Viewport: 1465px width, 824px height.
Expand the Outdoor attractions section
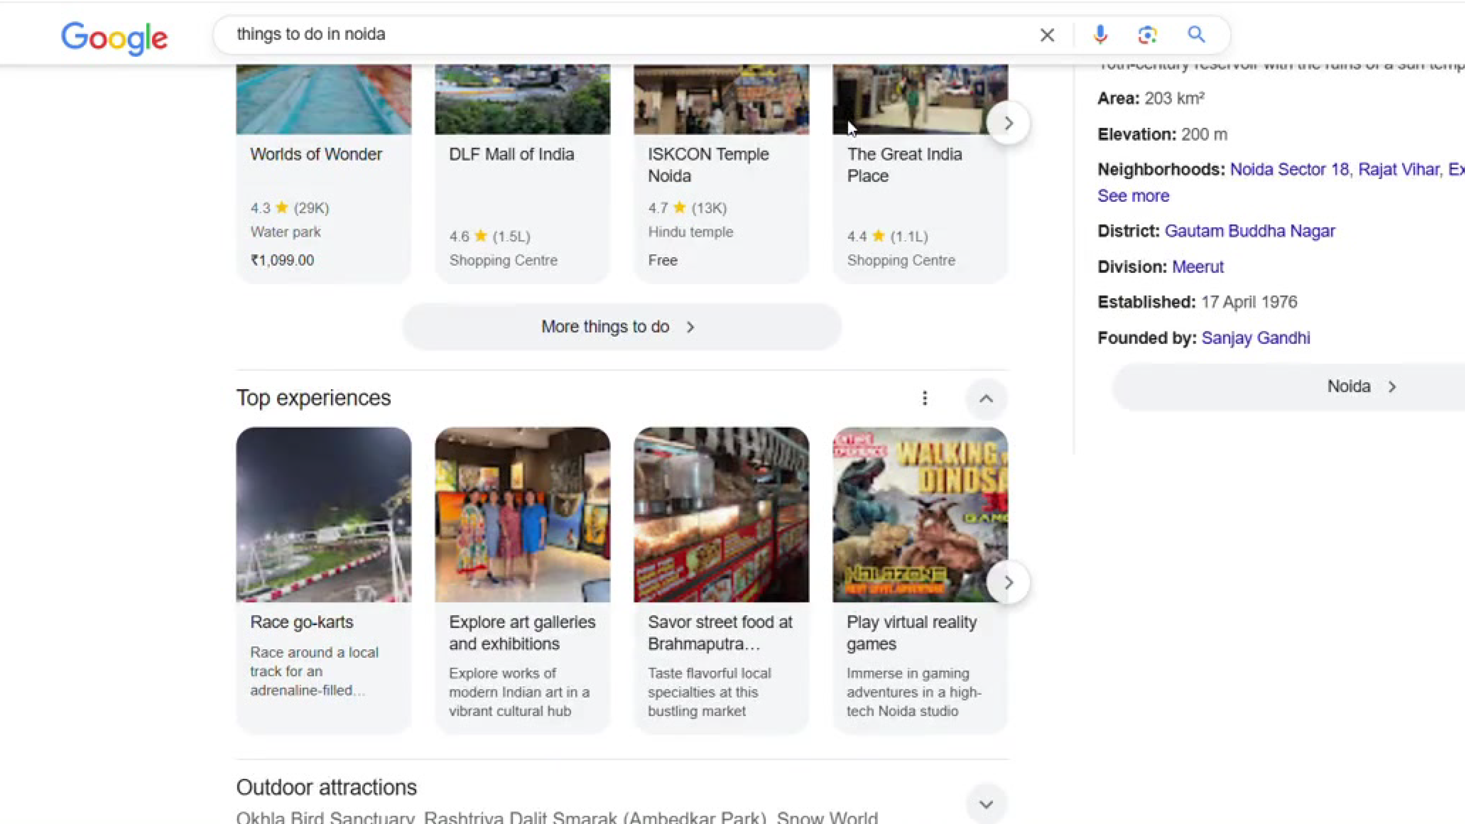[986, 804]
